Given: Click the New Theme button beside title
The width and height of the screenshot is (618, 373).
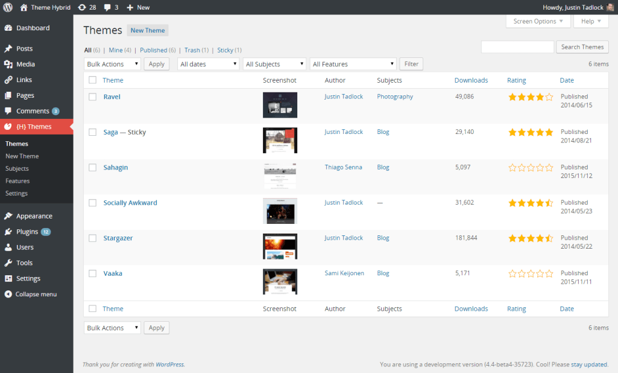Looking at the screenshot, I should coord(148,30).
